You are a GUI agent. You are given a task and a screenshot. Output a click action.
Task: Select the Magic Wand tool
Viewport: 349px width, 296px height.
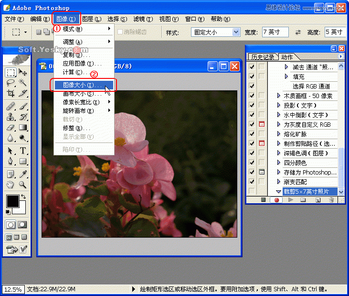(x=23, y=83)
